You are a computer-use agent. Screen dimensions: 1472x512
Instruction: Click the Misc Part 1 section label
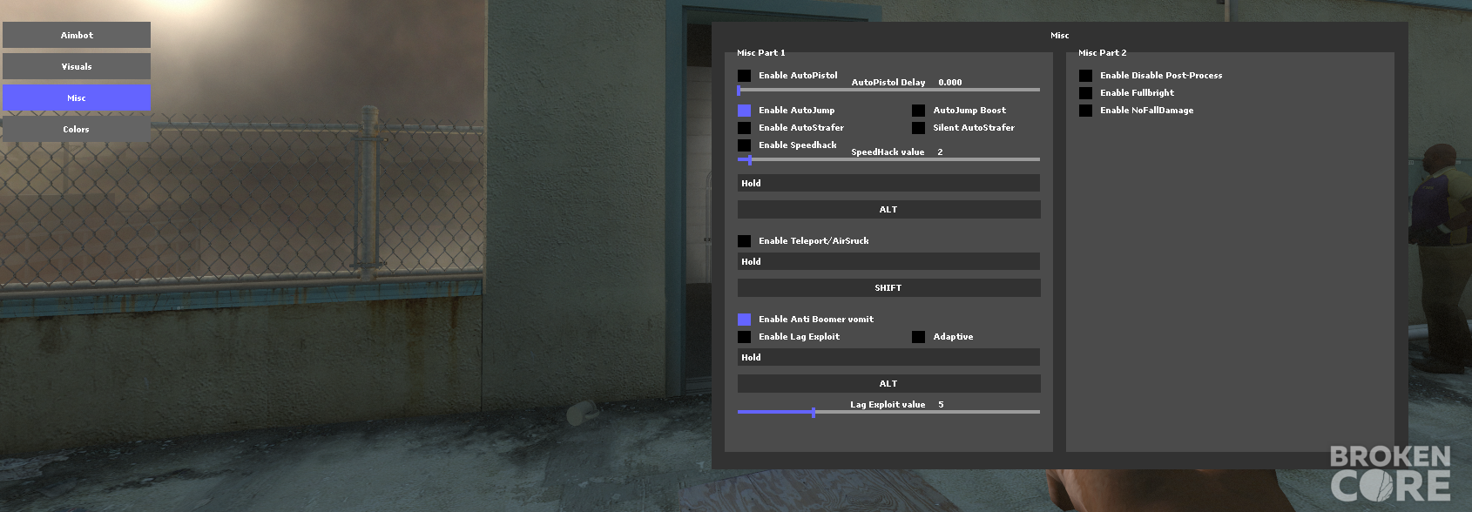tap(761, 53)
